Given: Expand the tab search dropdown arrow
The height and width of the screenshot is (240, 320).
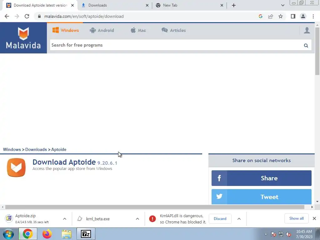Looking at the screenshot, I should [282, 5].
